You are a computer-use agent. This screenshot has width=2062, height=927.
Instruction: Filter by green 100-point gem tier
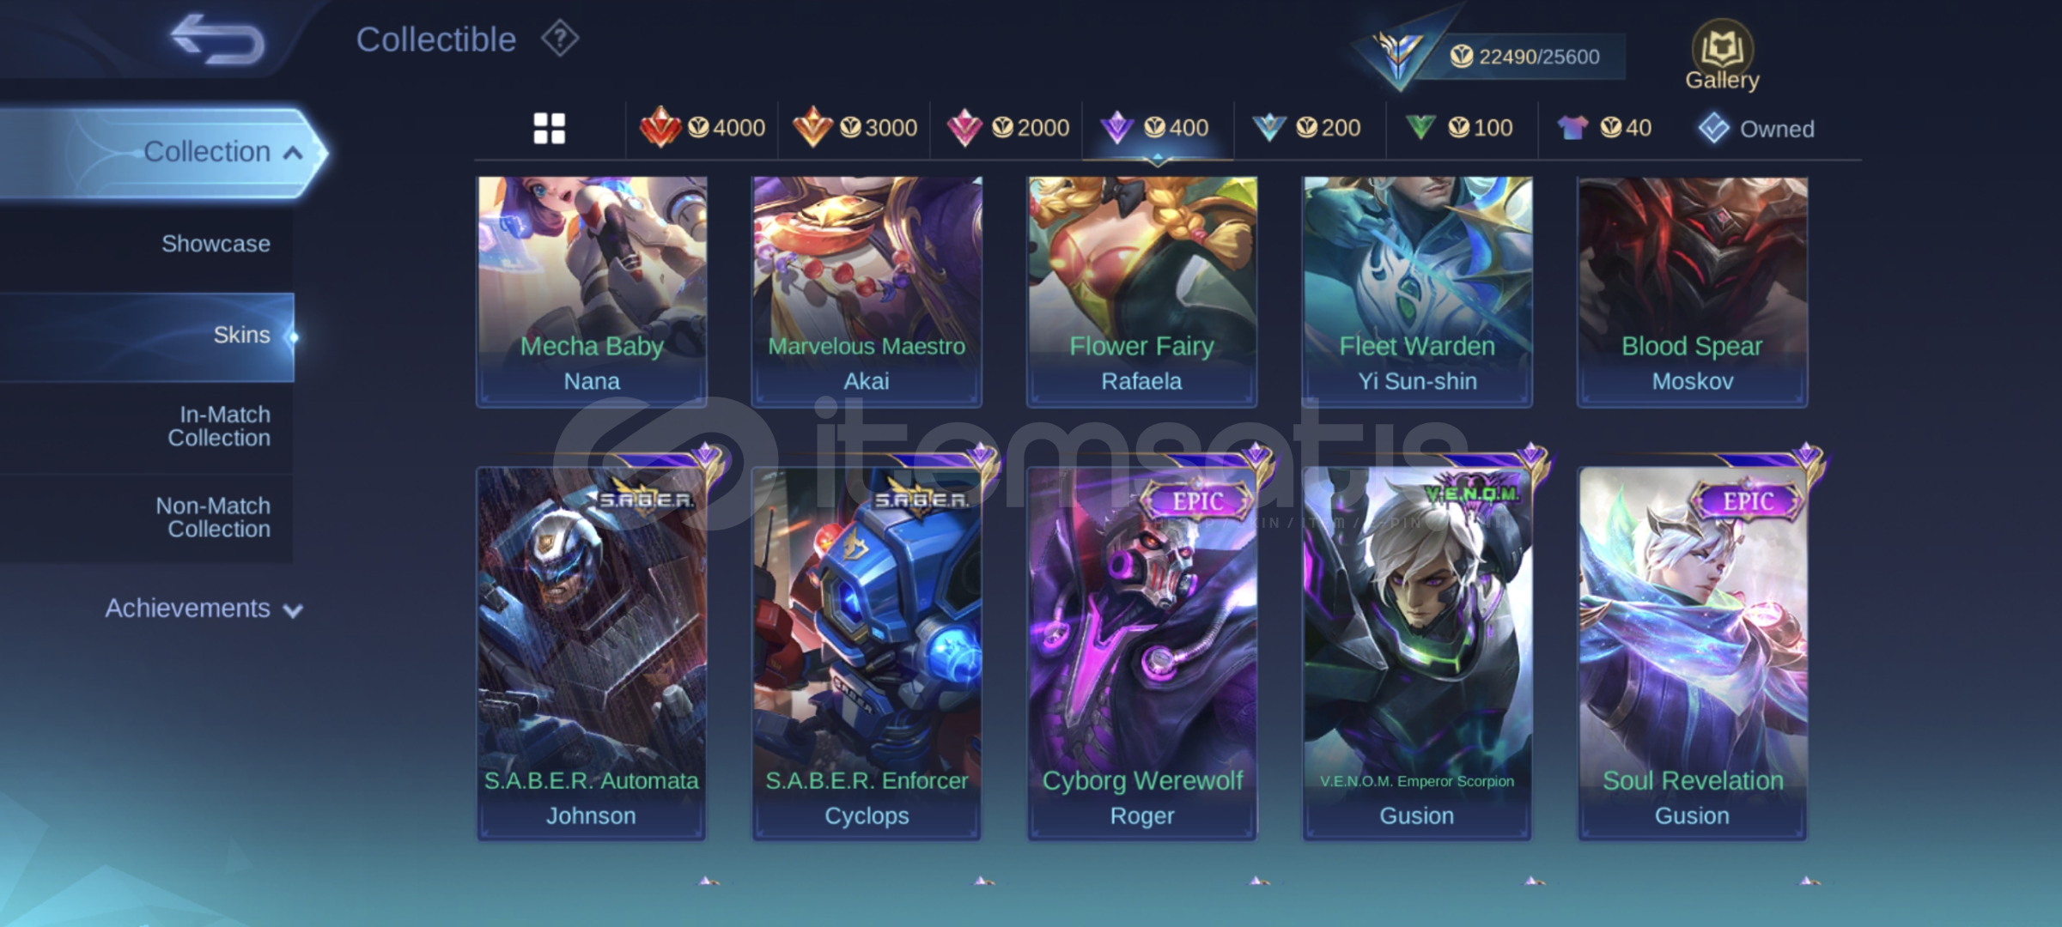[x=1459, y=128]
